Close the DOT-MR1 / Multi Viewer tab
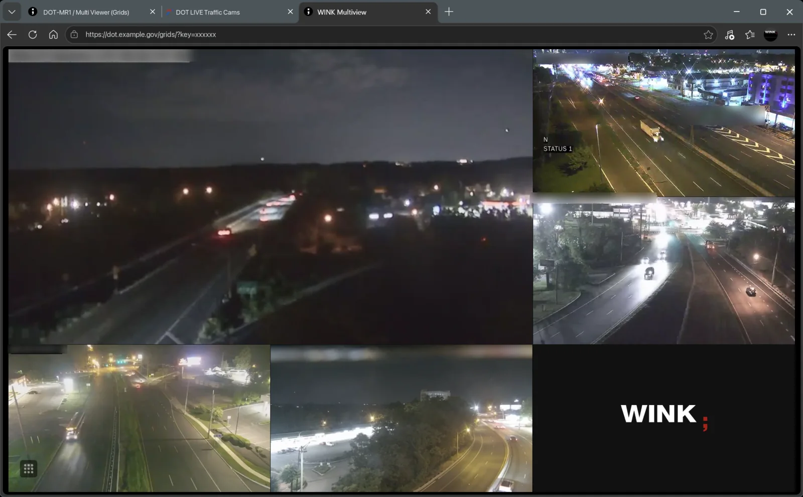Screen dimensions: 803x497 tap(153, 12)
